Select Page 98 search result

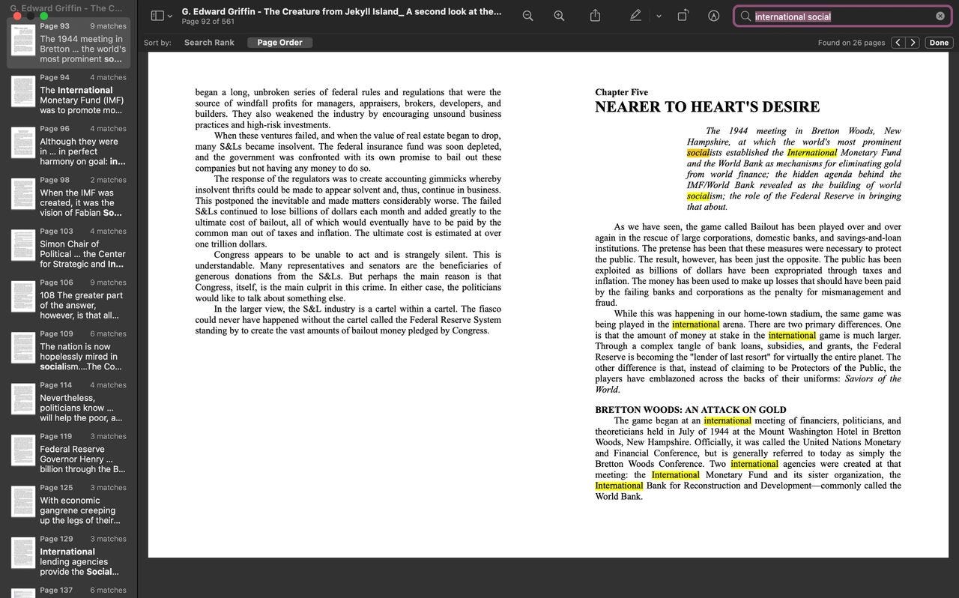pyautogui.click(x=69, y=196)
